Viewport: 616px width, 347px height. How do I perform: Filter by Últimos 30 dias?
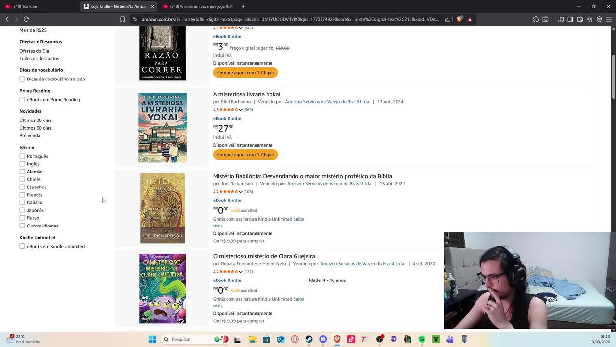(x=35, y=120)
